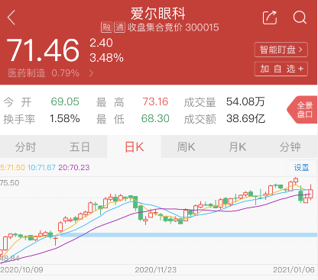Tap the percent change 3.48%

[106, 58]
